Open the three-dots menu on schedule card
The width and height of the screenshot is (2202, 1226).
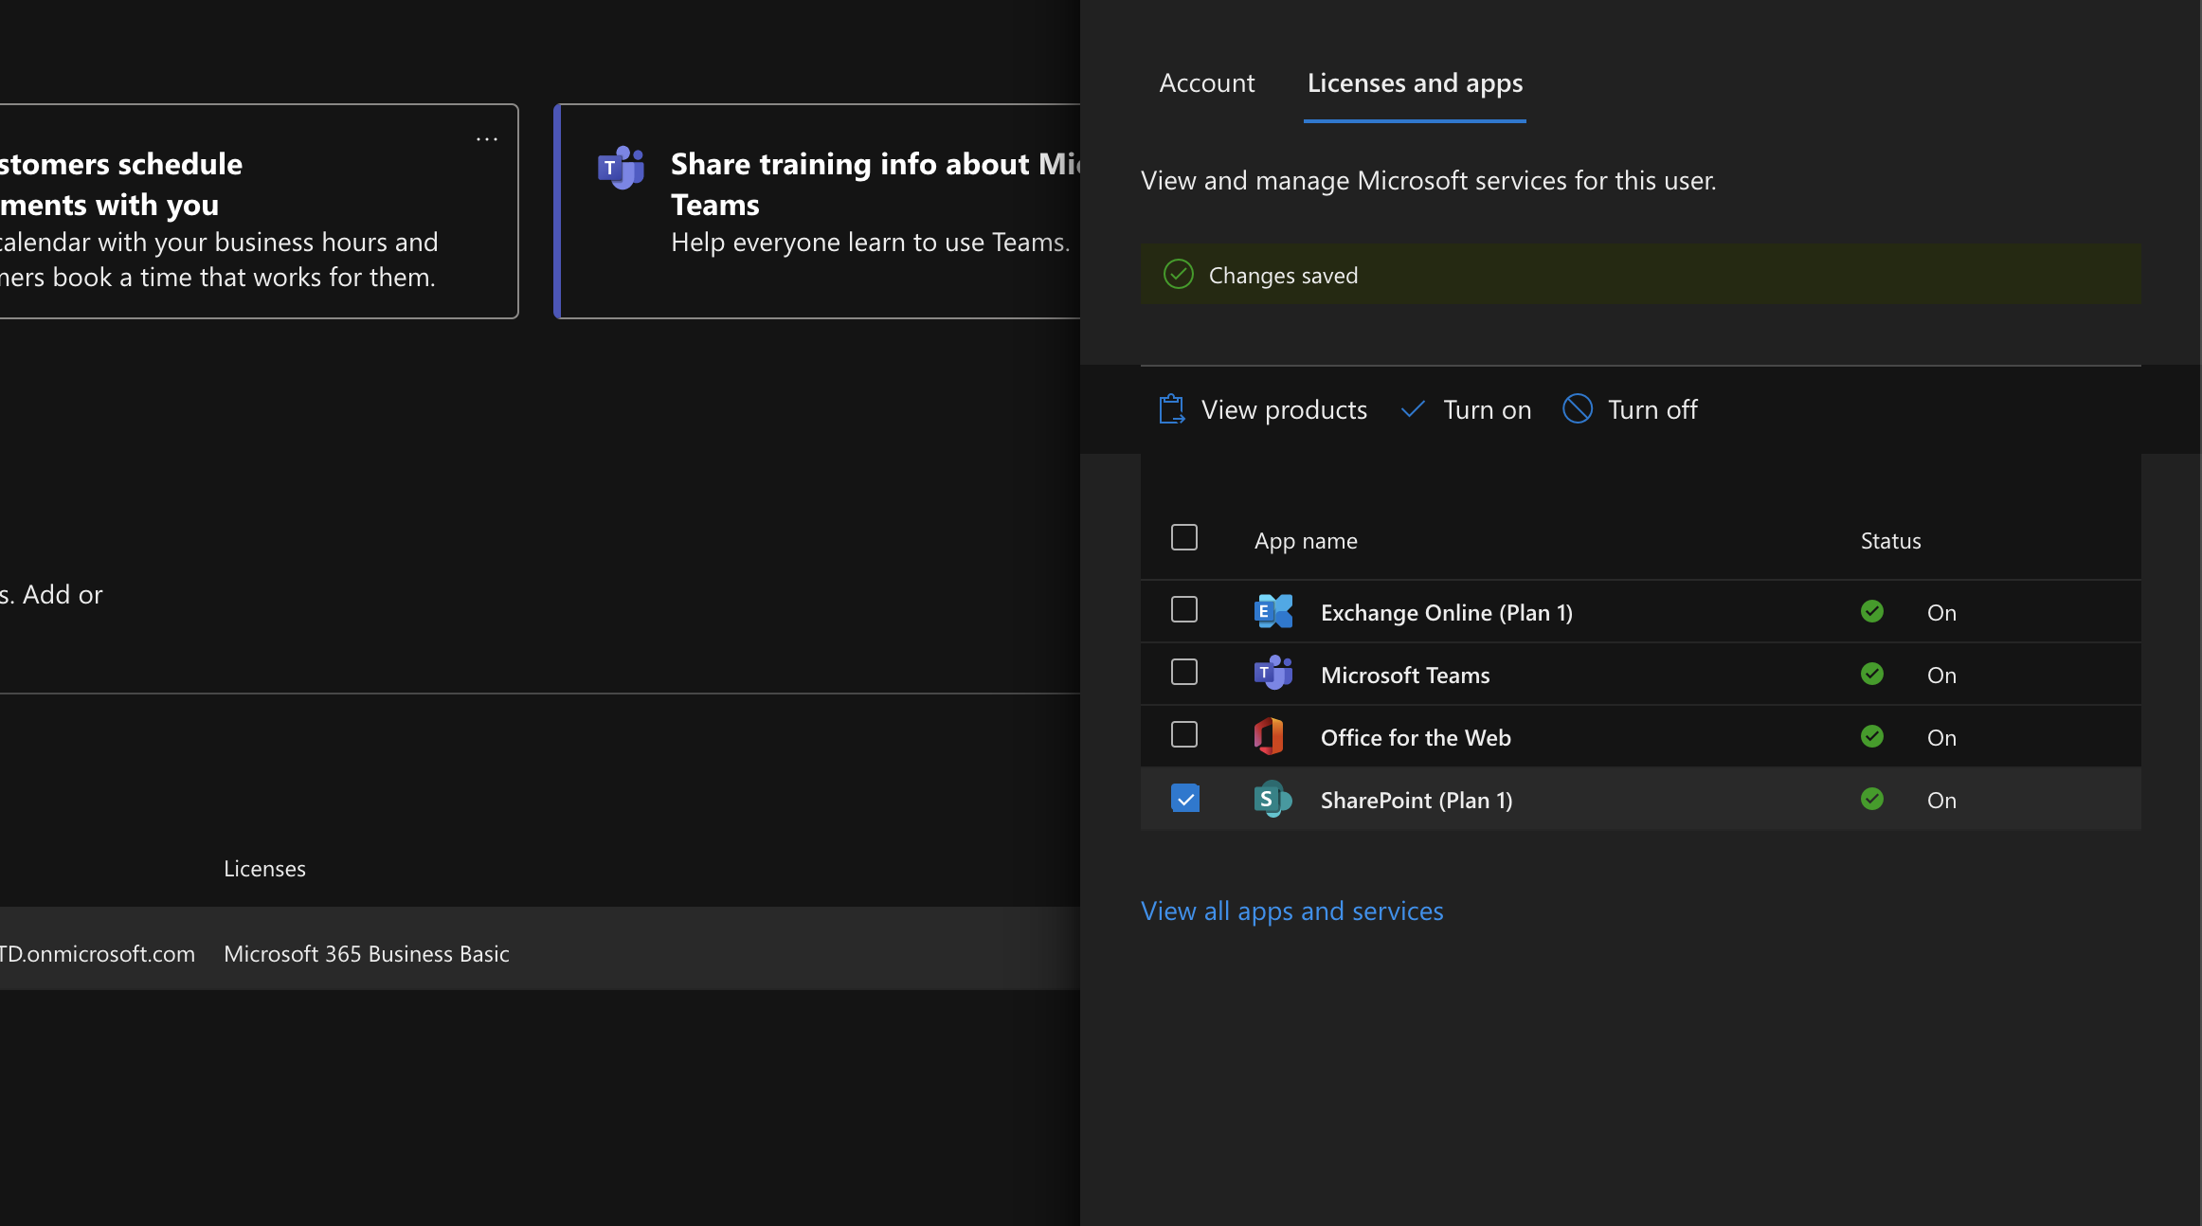pyautogui.click(x=487, y=139)
